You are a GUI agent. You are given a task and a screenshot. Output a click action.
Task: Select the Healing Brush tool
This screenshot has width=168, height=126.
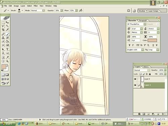3,34
